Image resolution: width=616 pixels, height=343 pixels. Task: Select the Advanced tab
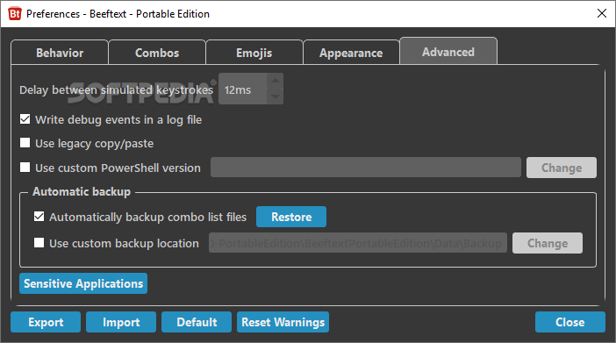pyautogui.click(x=448, y=51)
